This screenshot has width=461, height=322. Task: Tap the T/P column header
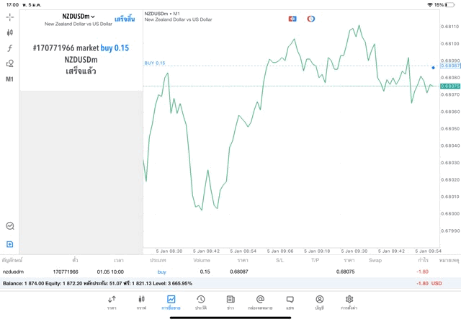(x=315, y=260)
